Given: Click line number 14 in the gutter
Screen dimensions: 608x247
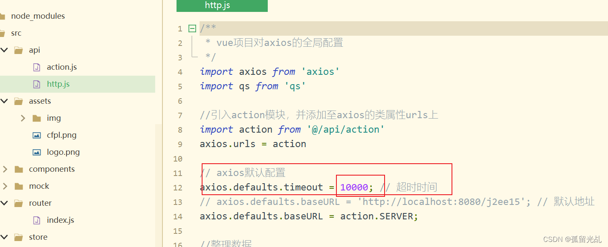Looking at the screenshot, I should click(x=178, y=216).
